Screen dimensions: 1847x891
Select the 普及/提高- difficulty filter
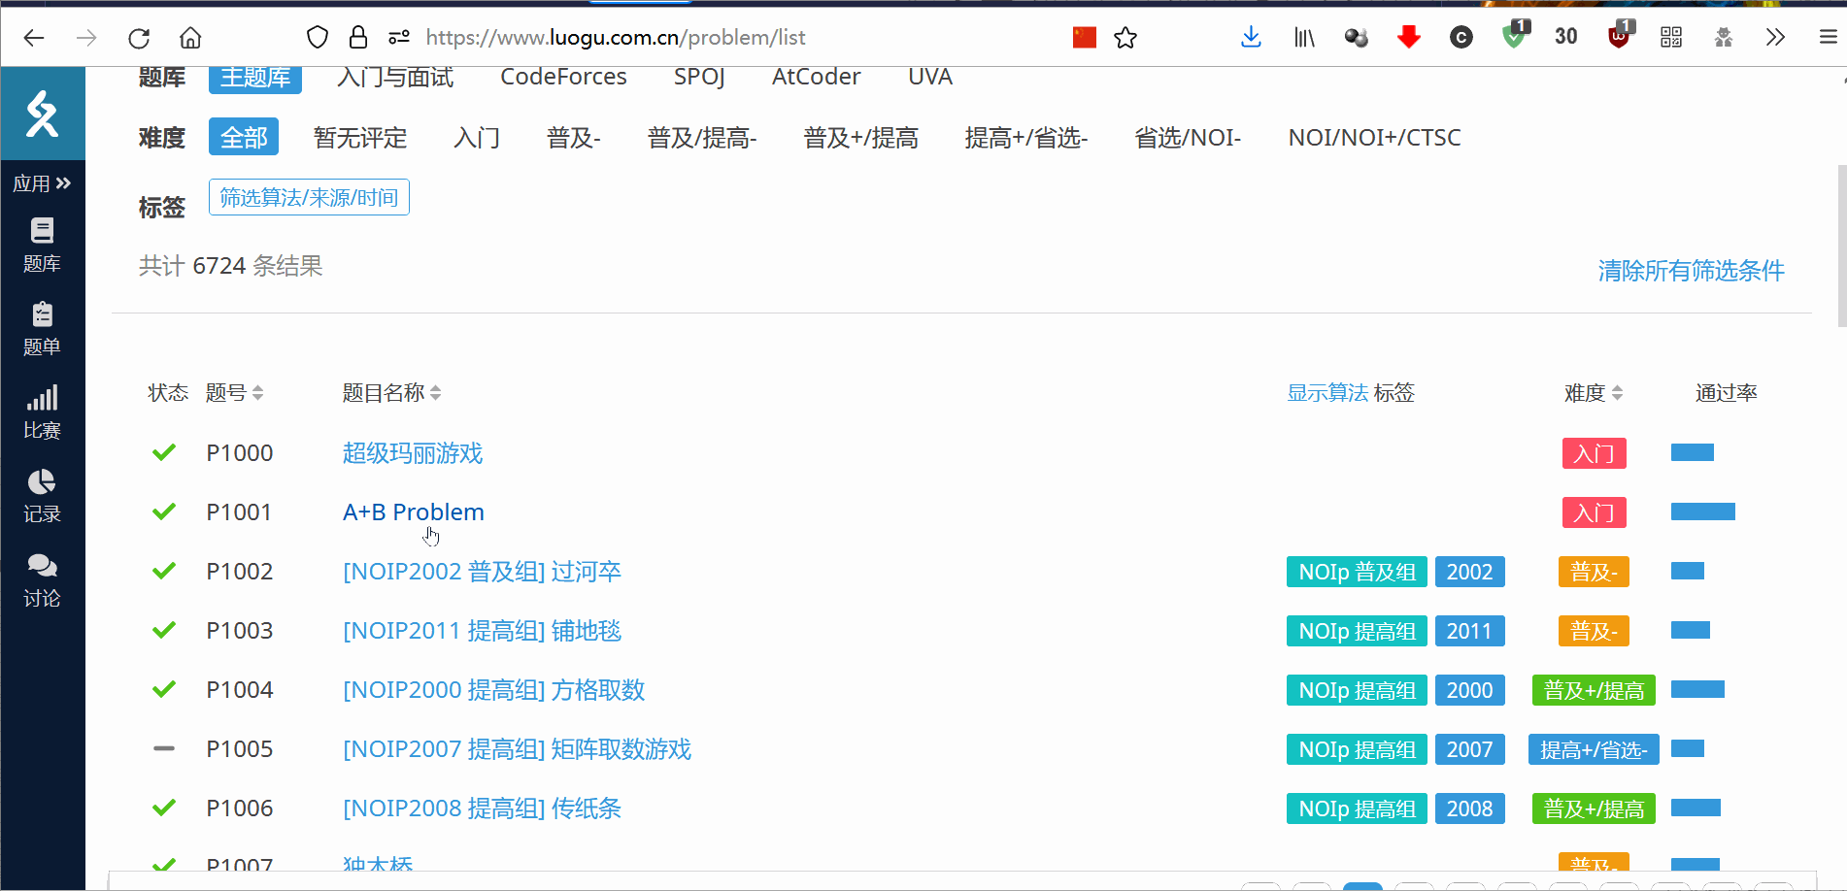coord(701,138)
